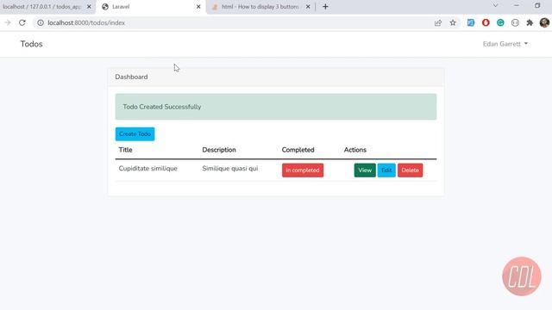Viewport: 552px width, 310px height.
Task: Open the red Opera-style extension icon
Action: pos(486,23)
